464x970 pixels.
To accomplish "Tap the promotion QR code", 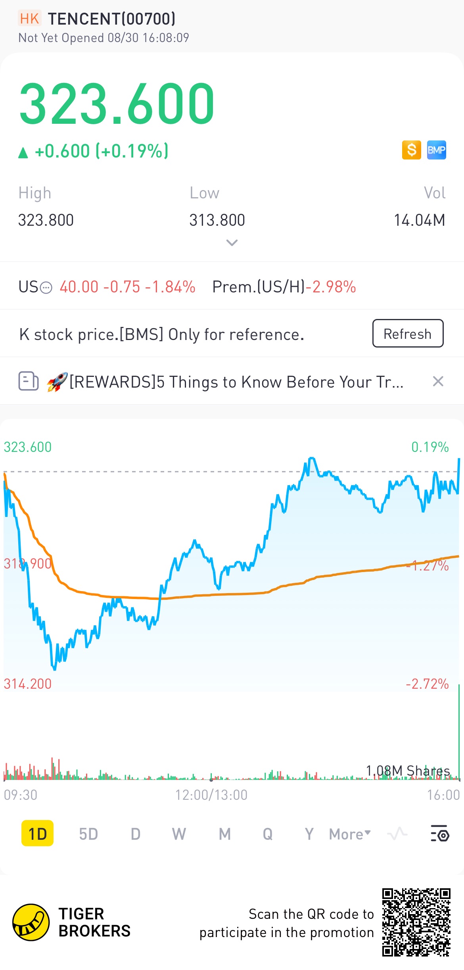I will (x=416, y=922).
